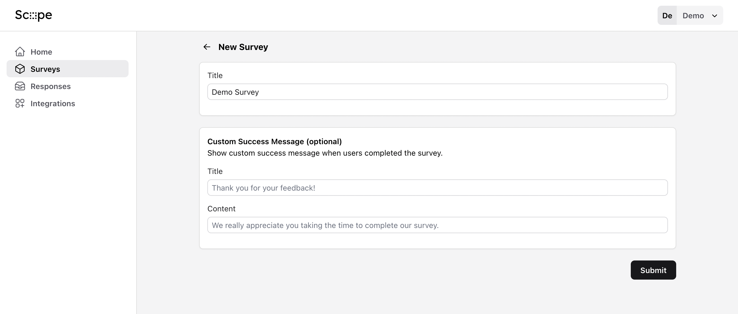Click the back arrow beside New Survey
738x314 pixels.
(207, 47)
